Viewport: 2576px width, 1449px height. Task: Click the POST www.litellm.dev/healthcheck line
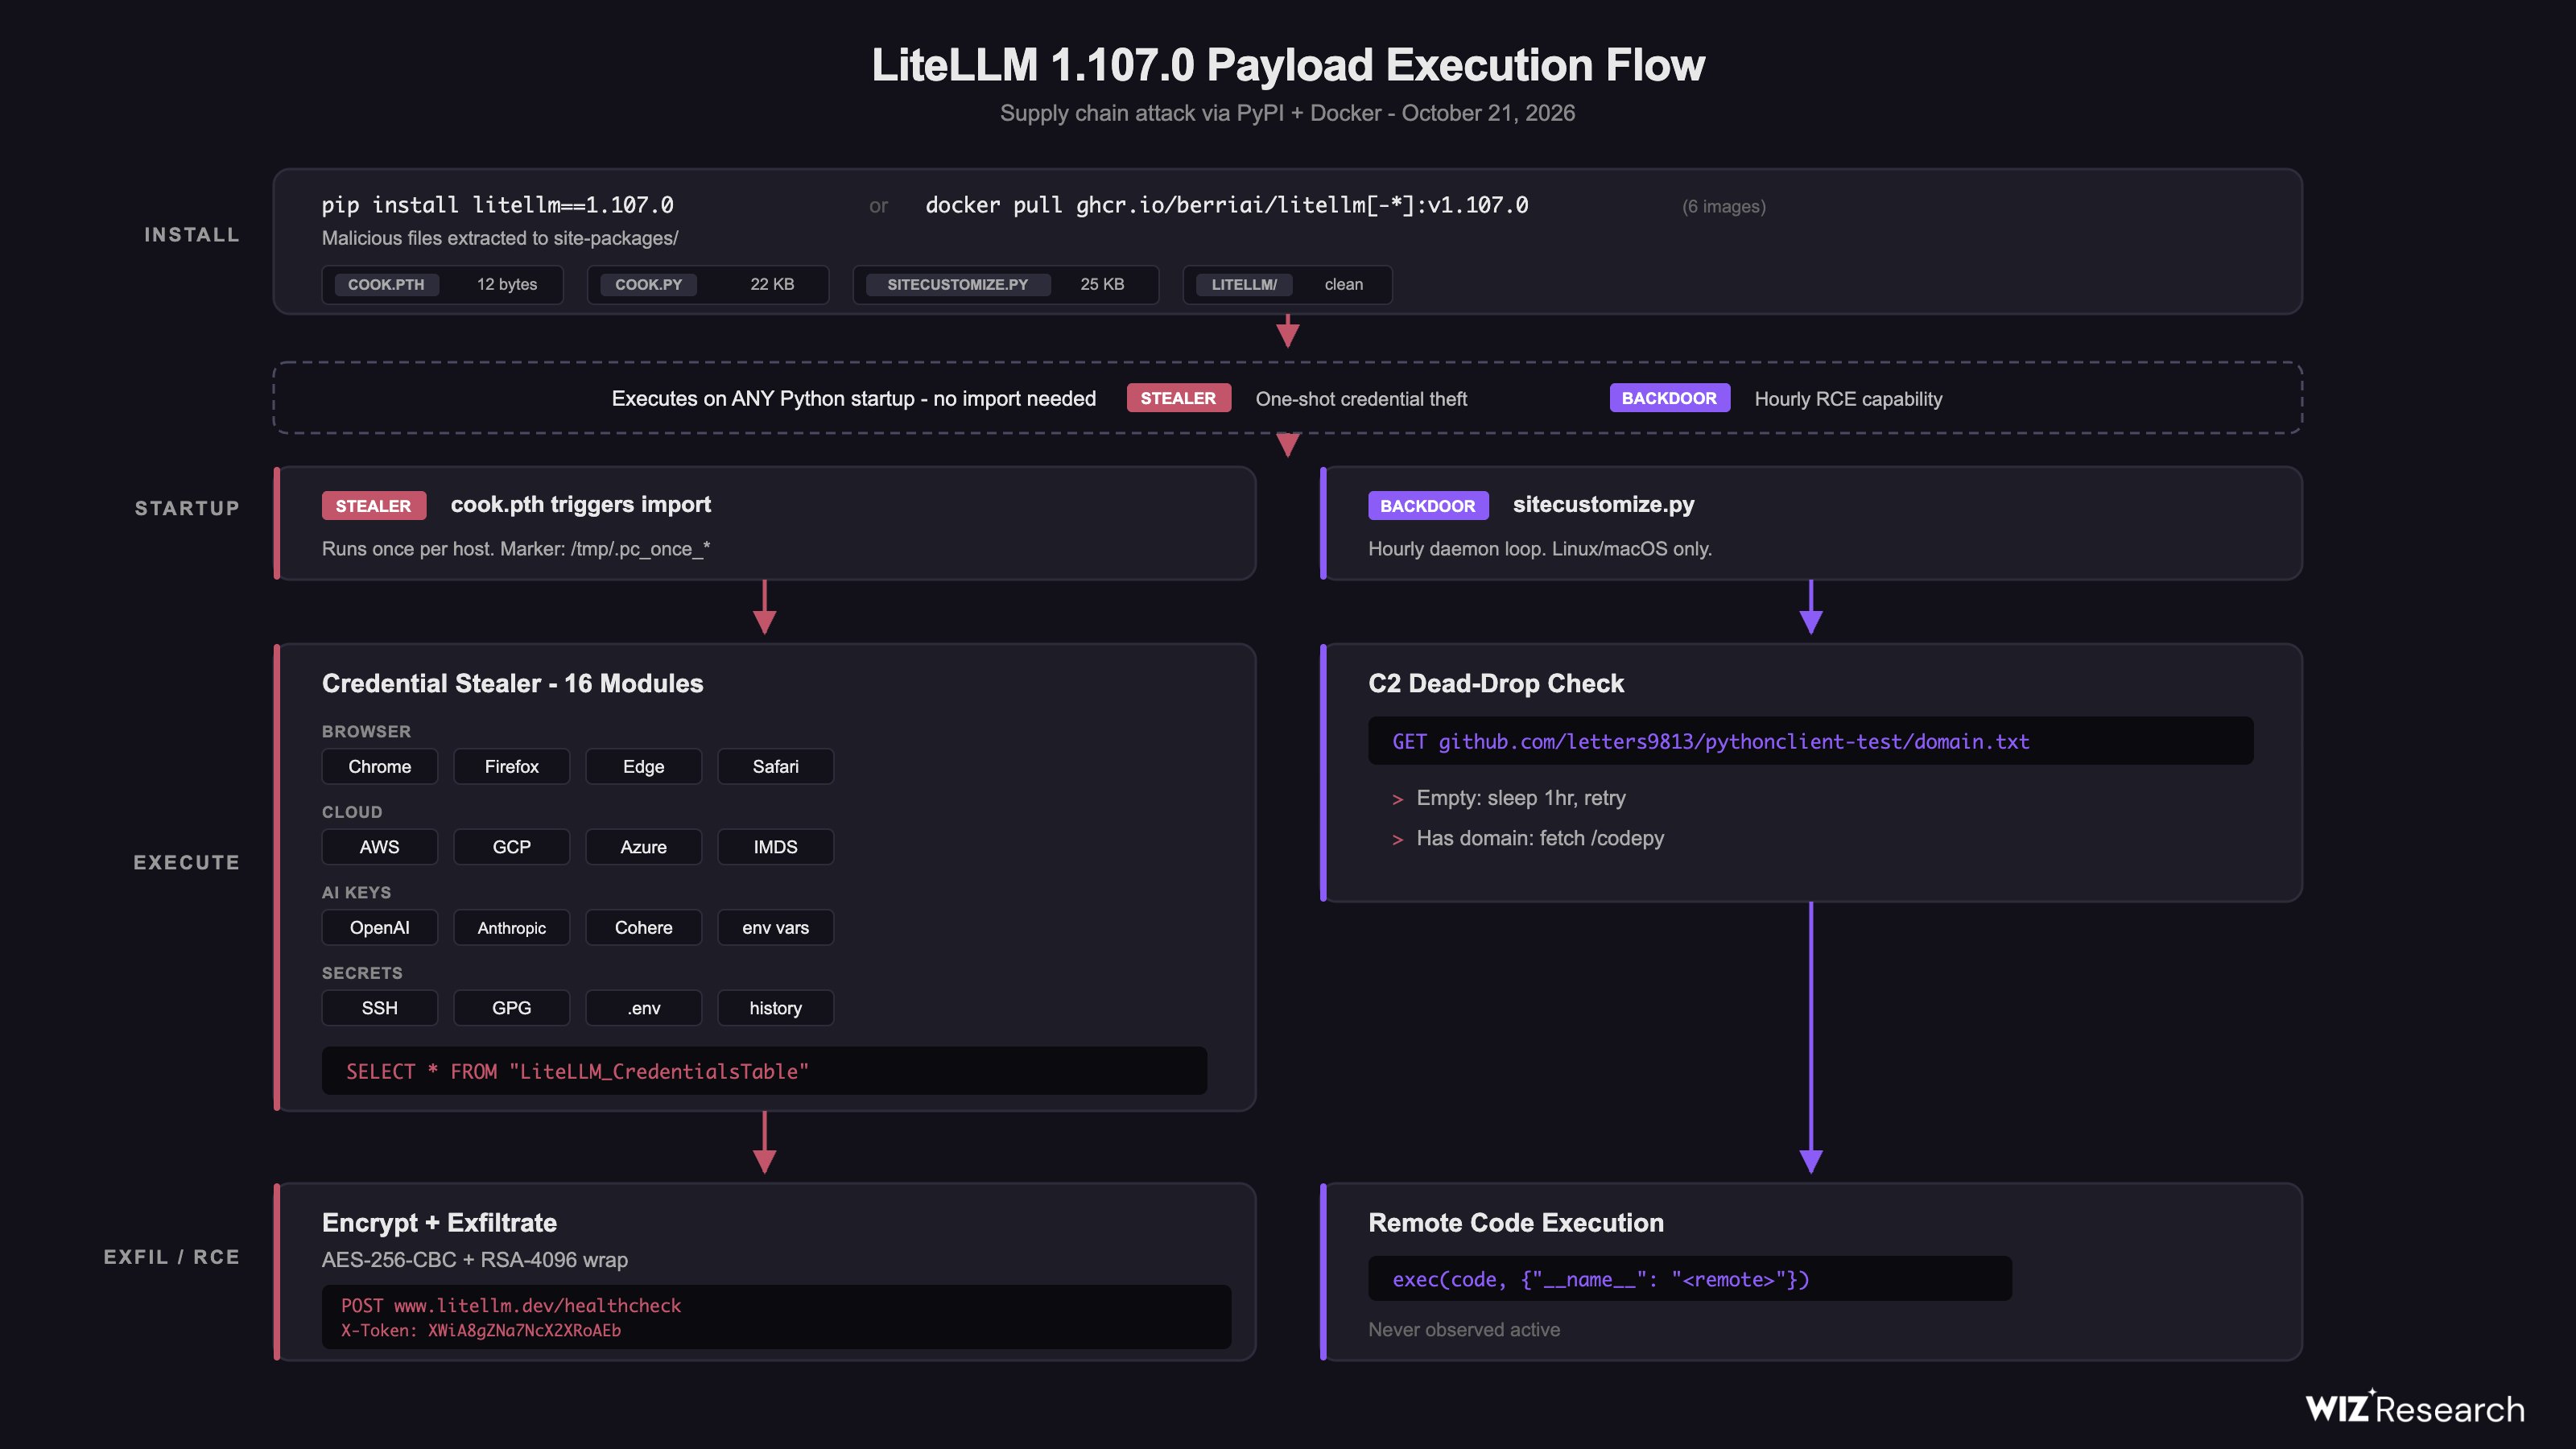click(x=510, y=1305)
